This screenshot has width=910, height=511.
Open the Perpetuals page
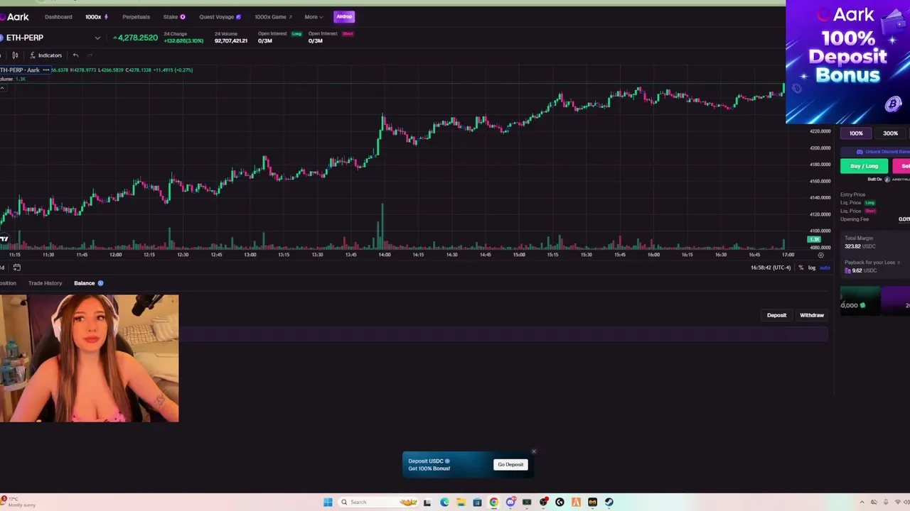[136, 16]
